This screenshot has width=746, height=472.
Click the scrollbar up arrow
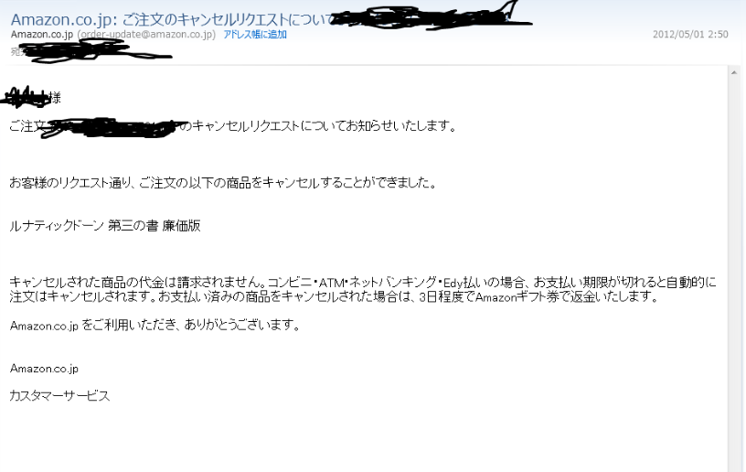point(733,73)
